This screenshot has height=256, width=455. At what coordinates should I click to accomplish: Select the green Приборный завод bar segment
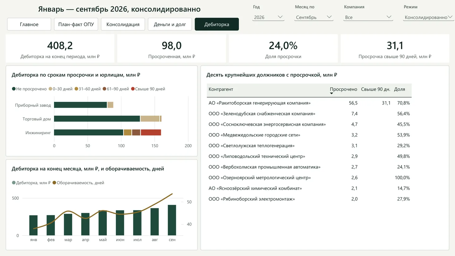pos(81,105)
